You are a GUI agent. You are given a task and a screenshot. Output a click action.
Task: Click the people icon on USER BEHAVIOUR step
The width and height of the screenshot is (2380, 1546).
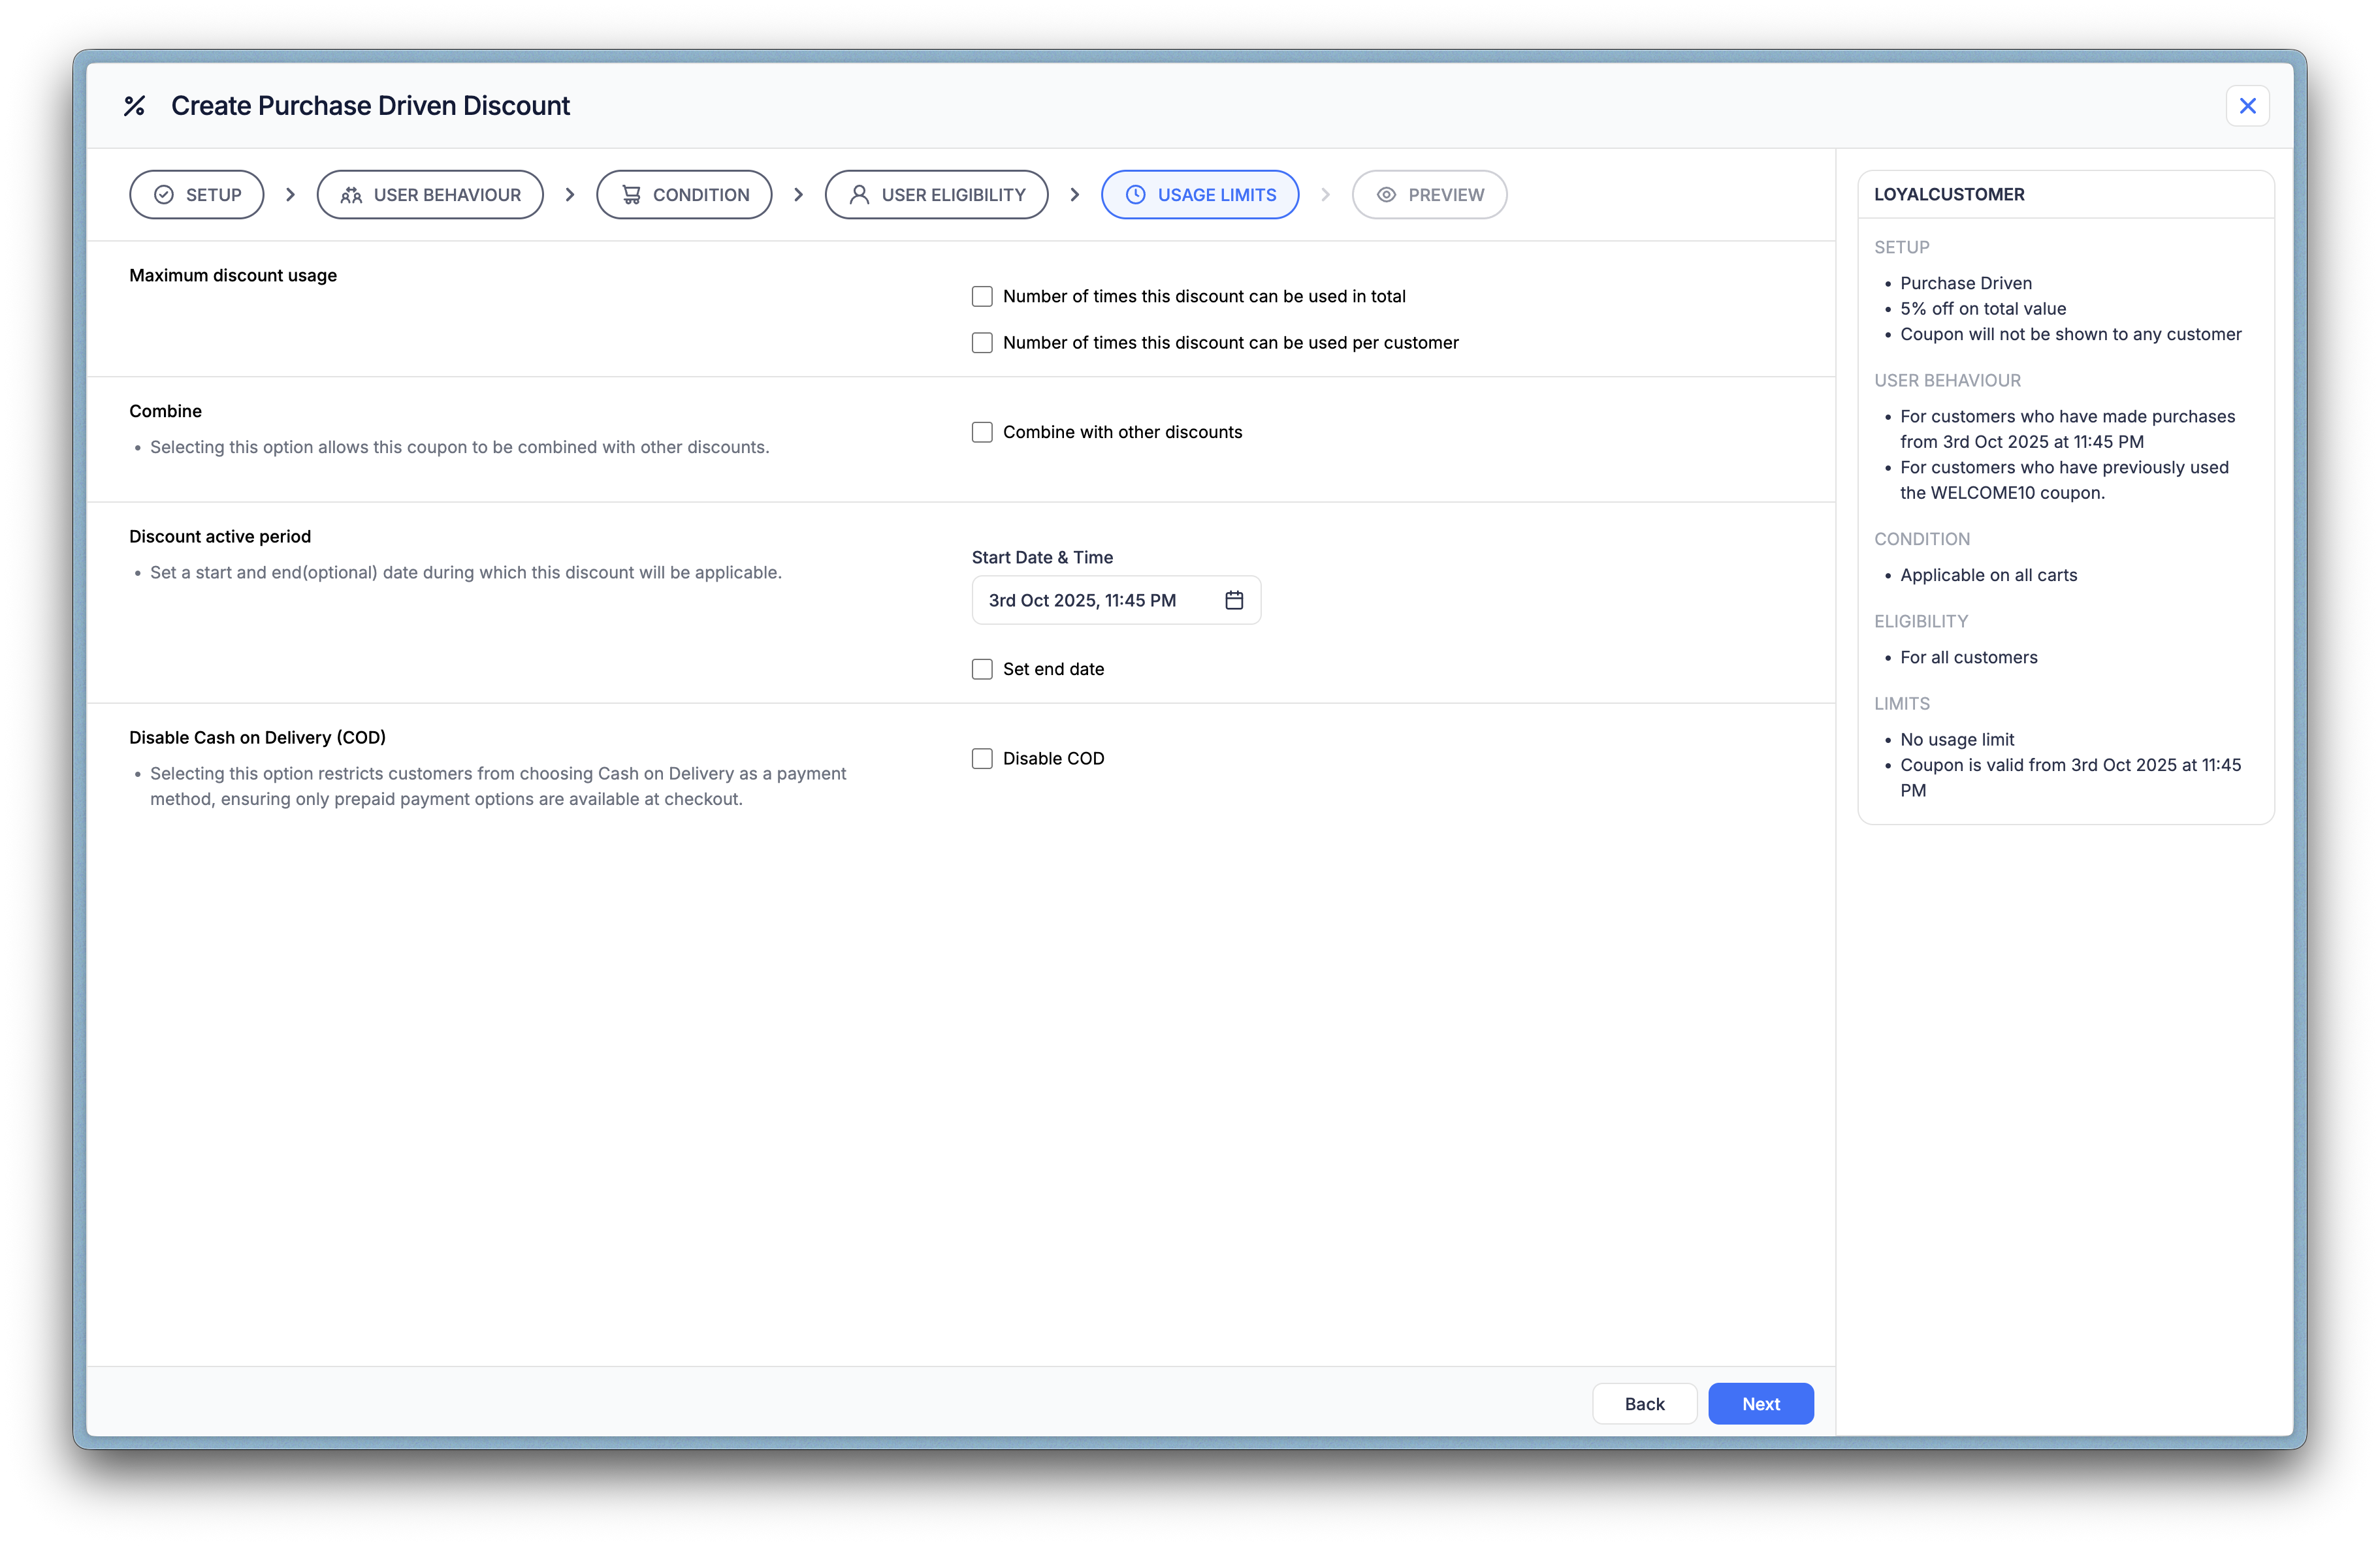(351, 195)
